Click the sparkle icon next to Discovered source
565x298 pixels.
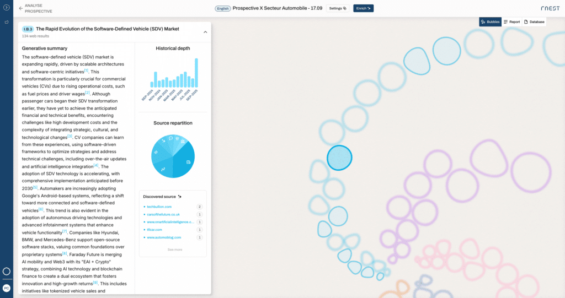point(180,197)
